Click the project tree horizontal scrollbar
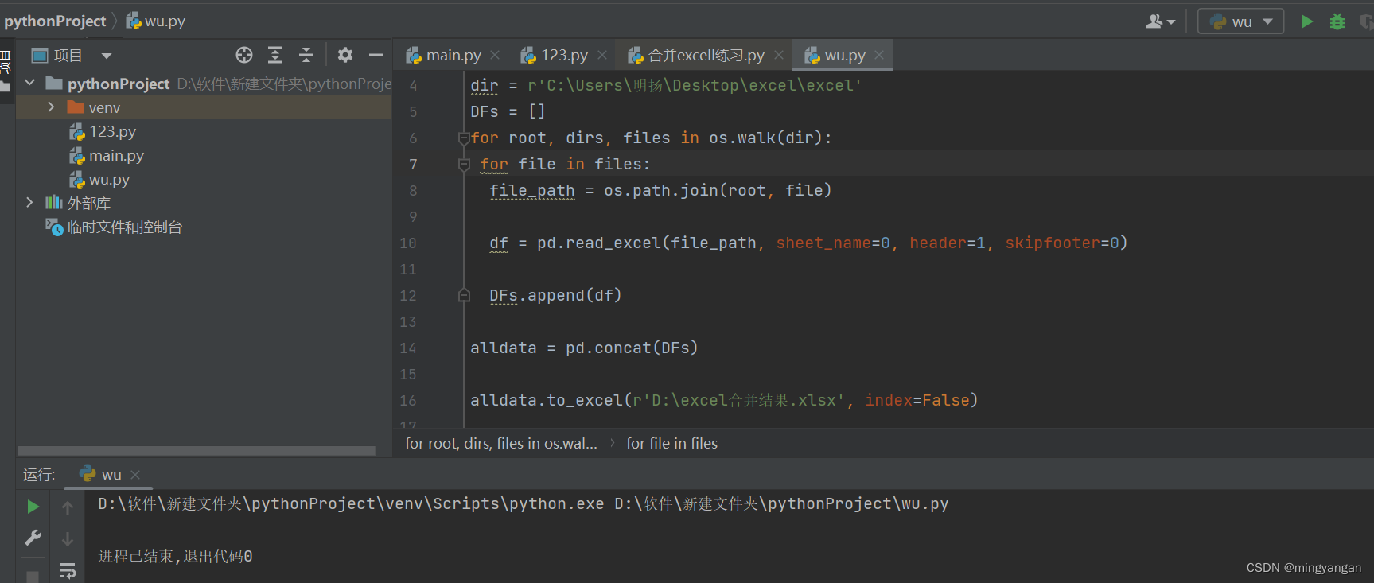 196,451
